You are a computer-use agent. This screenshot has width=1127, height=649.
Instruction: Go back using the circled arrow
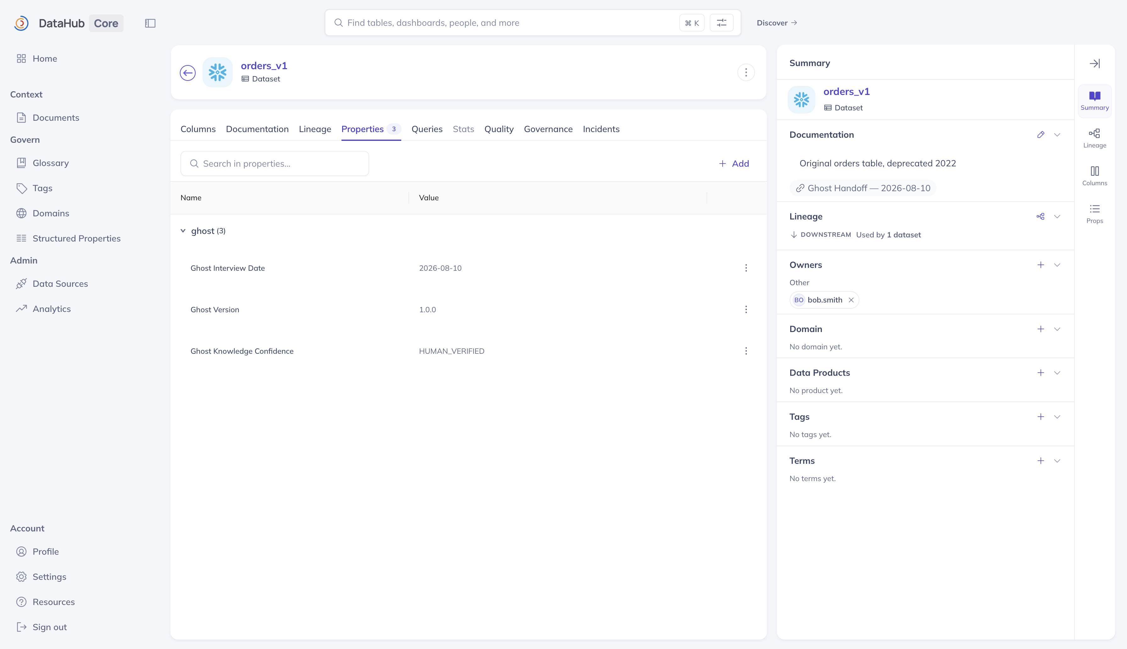pos(188,73)
